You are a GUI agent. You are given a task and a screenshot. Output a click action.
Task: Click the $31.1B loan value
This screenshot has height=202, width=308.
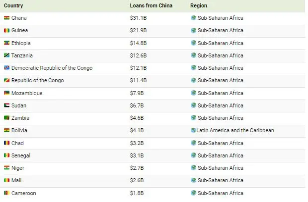pos(137,18)
